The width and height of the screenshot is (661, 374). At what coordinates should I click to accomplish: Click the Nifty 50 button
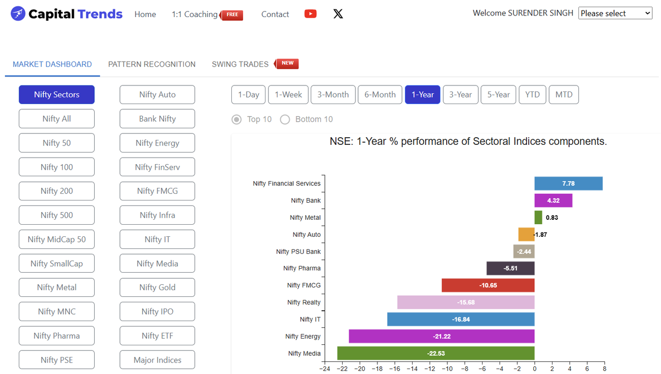click(57, 143)
